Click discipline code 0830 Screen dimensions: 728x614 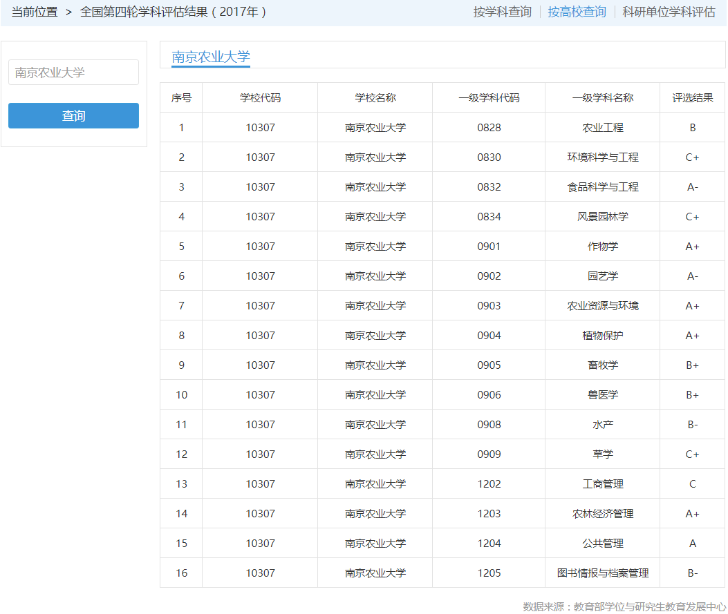489,157
